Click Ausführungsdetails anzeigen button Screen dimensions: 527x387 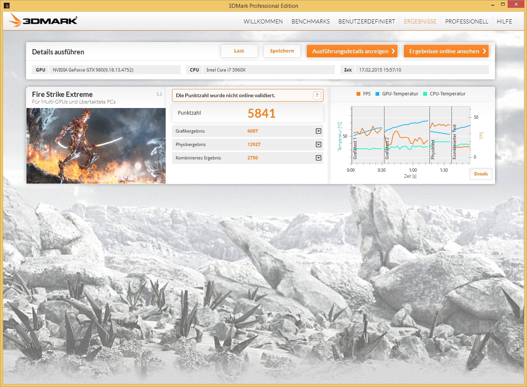(x=352, y=51)
